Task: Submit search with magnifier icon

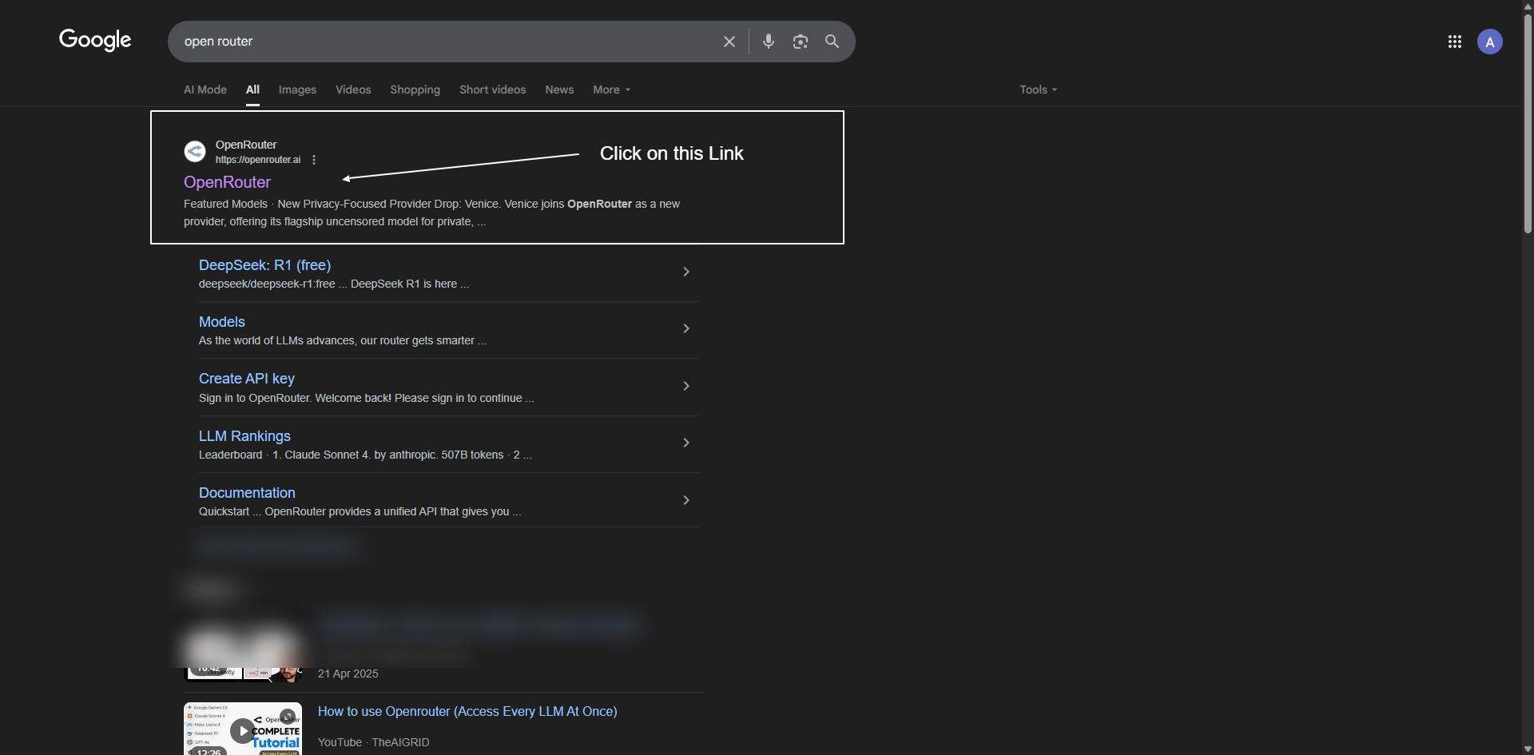Action: 832,42
